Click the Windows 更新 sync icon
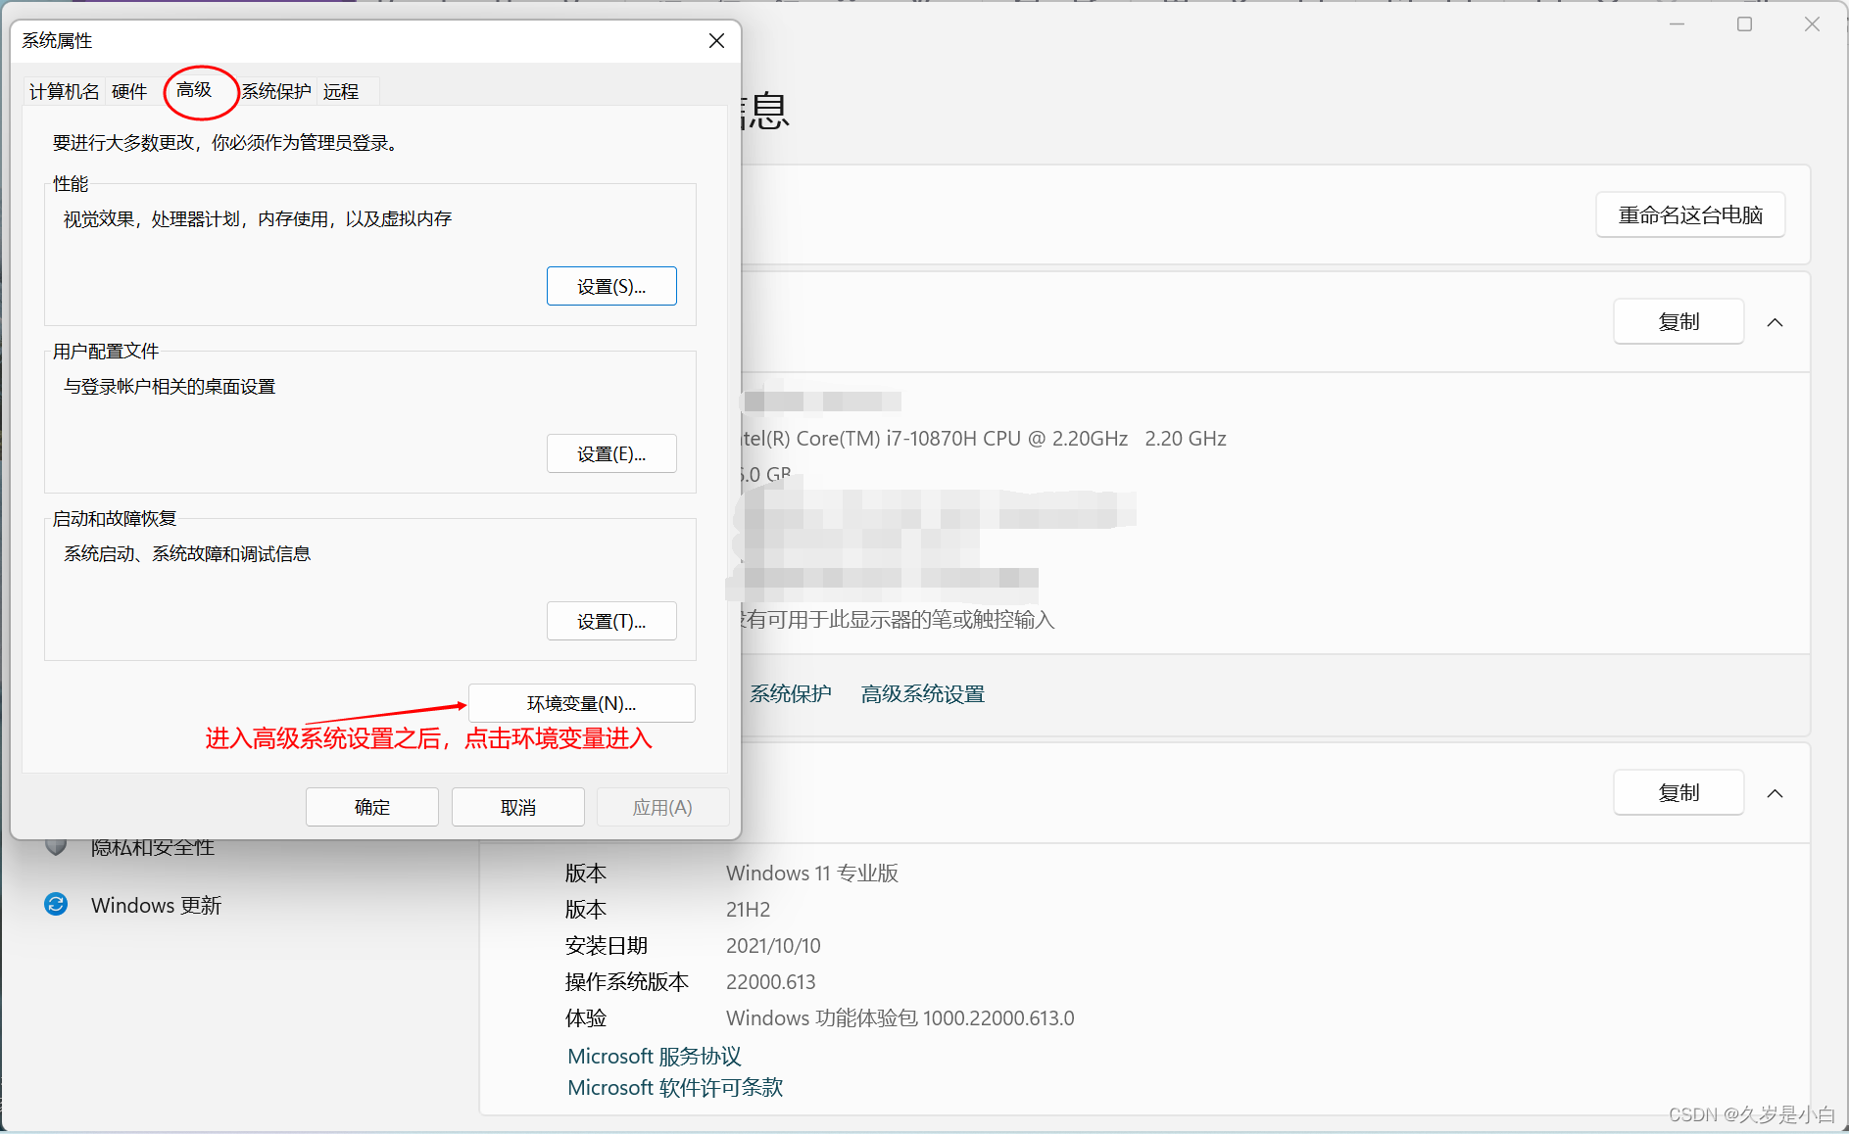 (56, 904)
